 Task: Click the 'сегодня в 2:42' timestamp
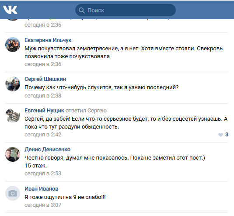pyautogui.click(x=43, y=135)
